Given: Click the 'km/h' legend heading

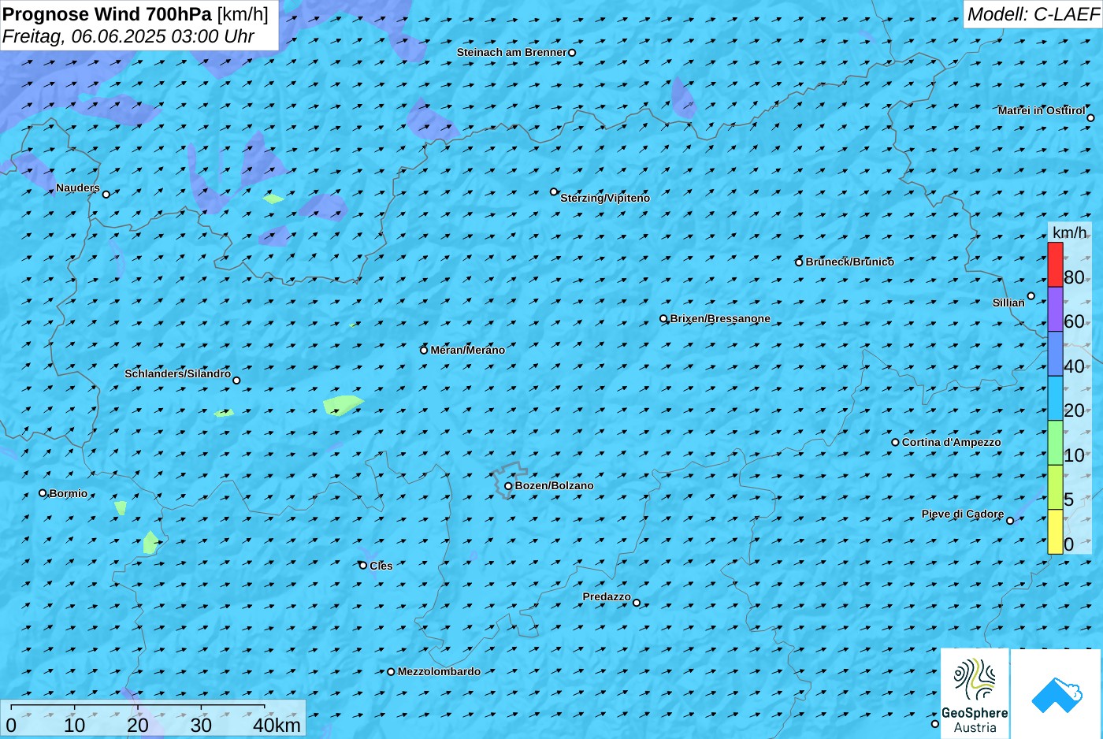Looking at the screenshot, I should [x=1070, y=232].
